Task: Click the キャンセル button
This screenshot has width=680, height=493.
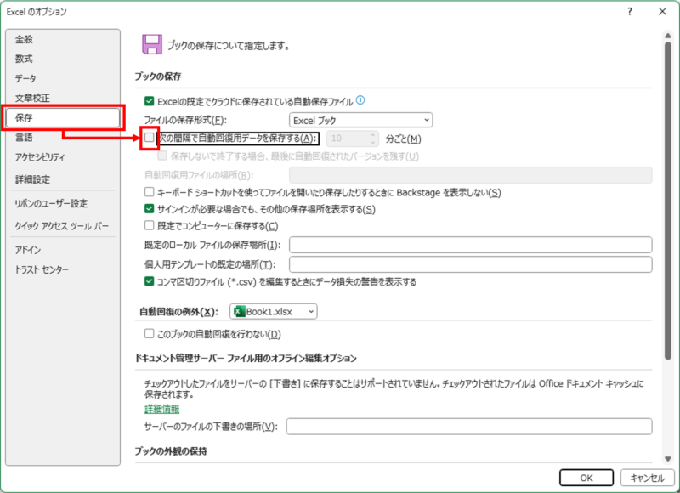Action: point(647,478)
